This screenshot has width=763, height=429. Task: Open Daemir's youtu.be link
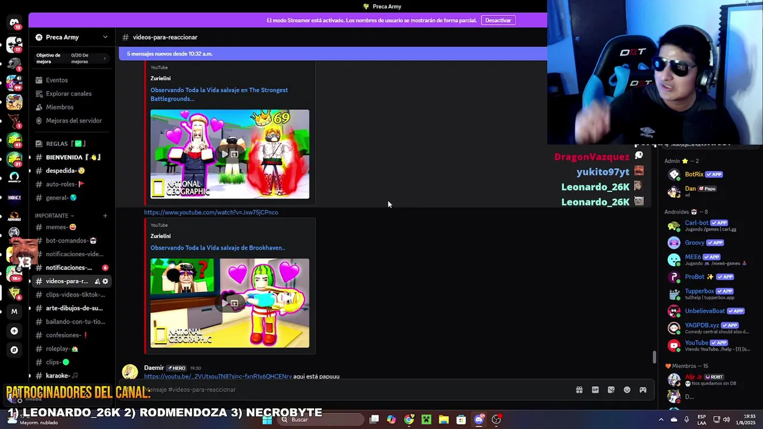tap(218, 377)
